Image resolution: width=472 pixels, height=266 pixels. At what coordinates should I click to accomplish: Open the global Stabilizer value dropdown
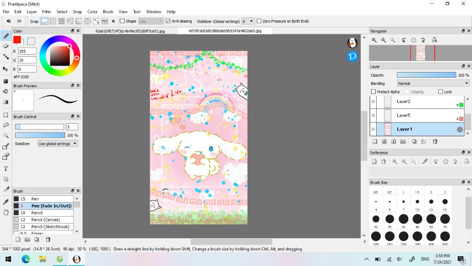coord(248,21)
